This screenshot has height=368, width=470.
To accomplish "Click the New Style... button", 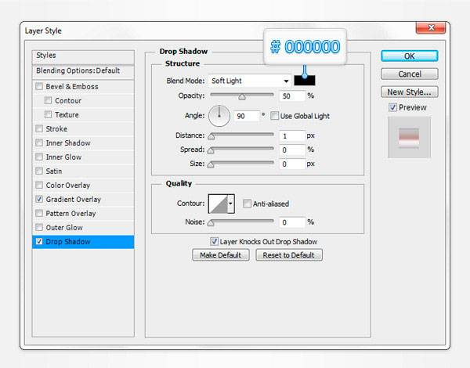I will point(410,92).
